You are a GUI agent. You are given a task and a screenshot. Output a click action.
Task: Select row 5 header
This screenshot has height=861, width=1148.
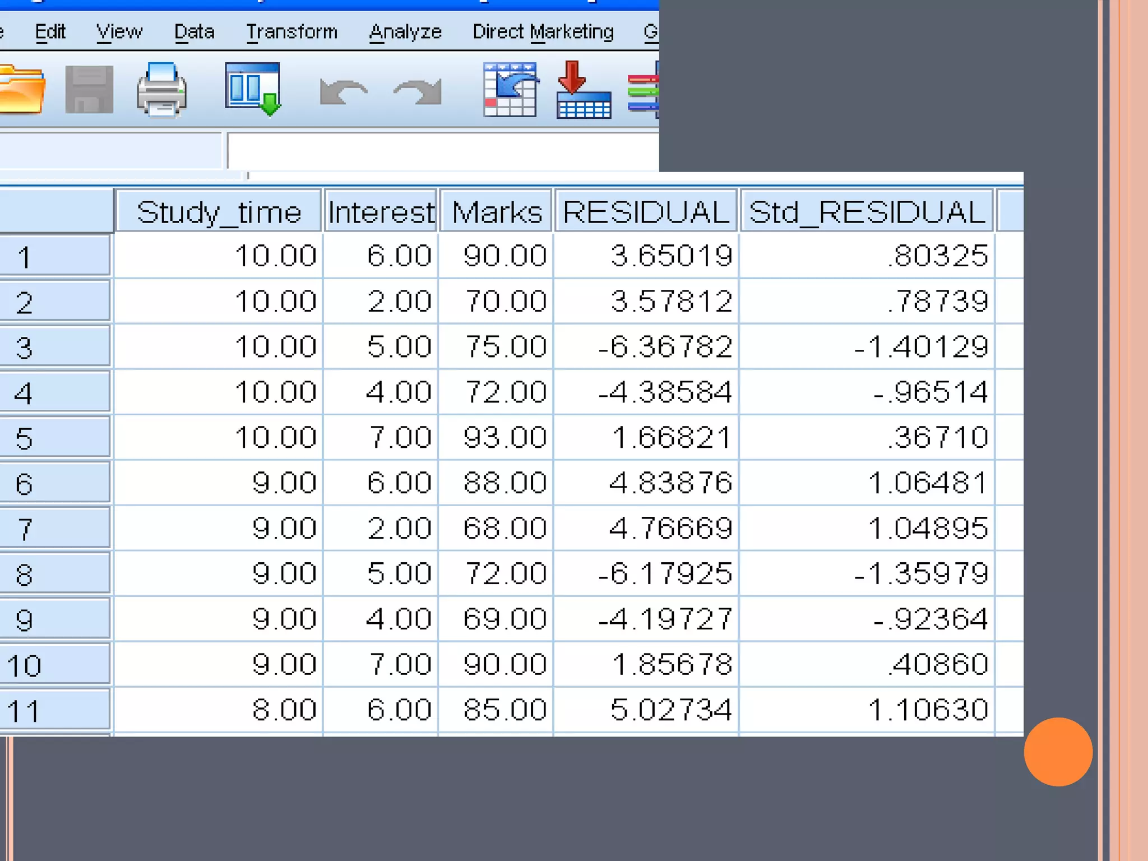coord(55,438)
